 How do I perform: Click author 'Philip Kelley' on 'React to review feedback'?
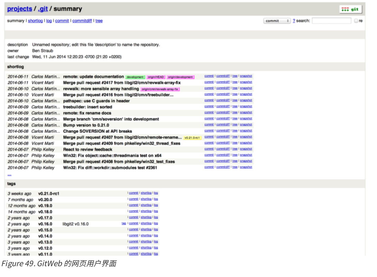point(43,150)
